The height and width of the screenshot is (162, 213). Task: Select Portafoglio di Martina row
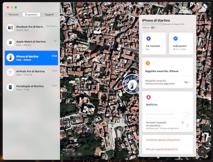click(x=31, y=87)
